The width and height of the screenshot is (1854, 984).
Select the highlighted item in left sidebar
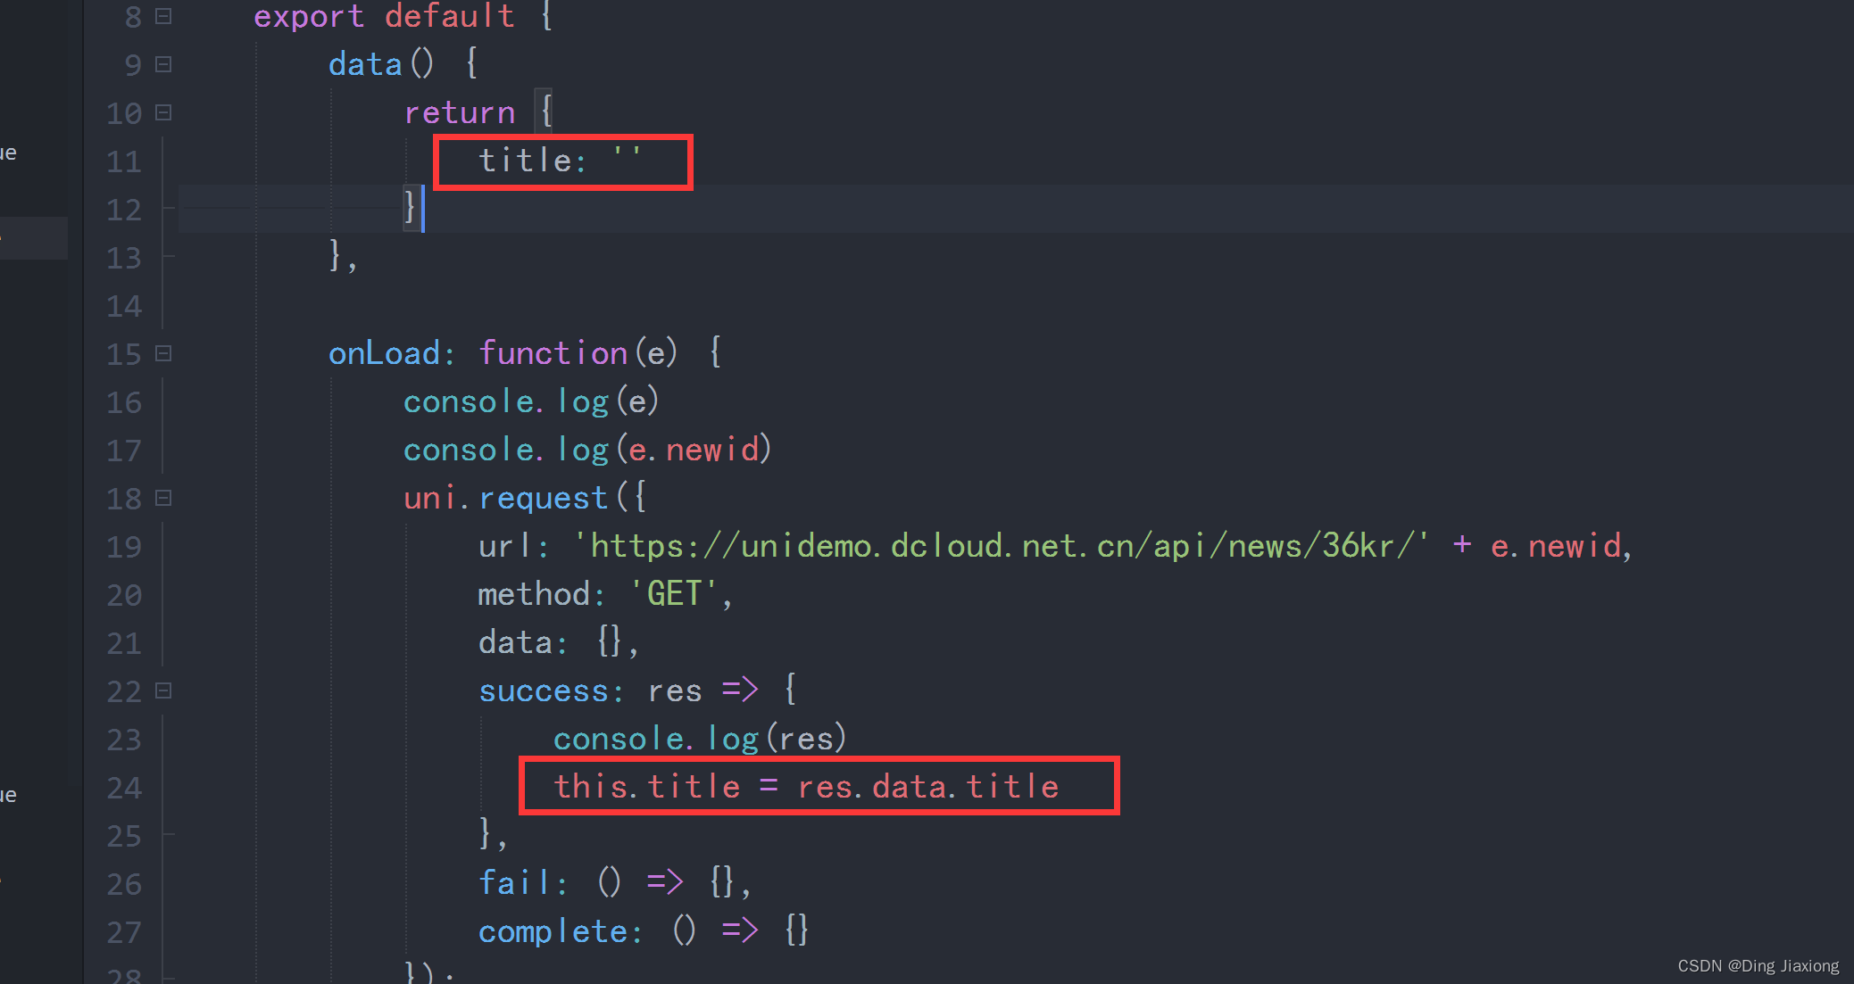34,238
